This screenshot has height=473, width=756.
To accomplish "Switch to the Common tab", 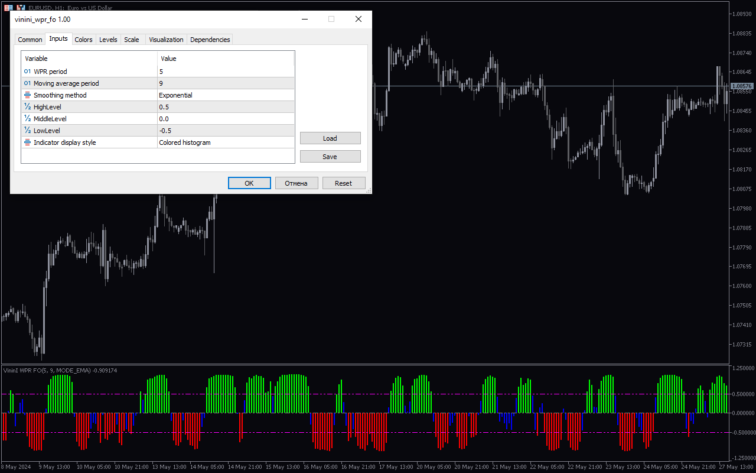I will [30, 40].
